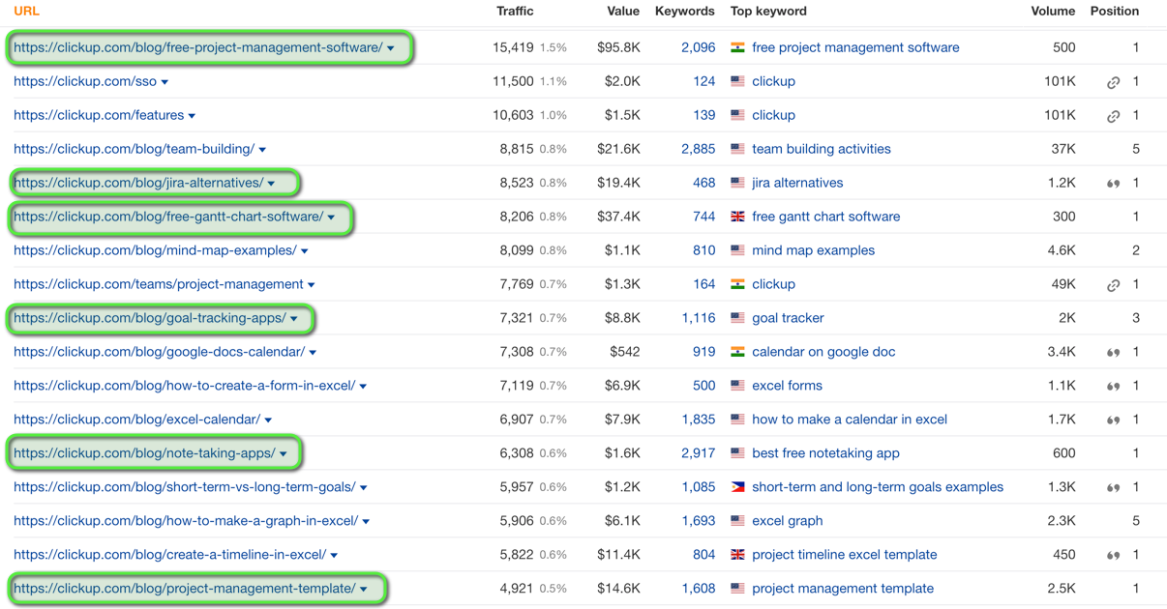1167x609 pixels.
Task: Open the caret after the project-management-template URL
Action: pos(364,590)
